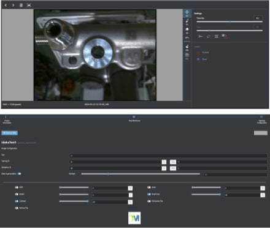Click the four-square grid icon under Settings
The height and width of the screenshot is (228, 270).
point(217,36)
